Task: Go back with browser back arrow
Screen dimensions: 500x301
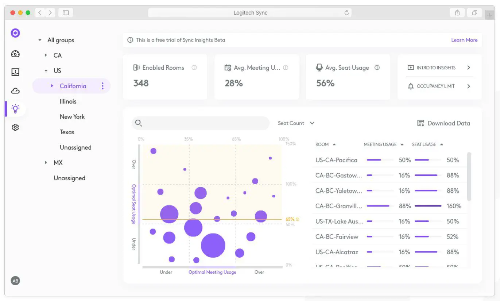Action: pyautogui.click(x=40, y=13)
